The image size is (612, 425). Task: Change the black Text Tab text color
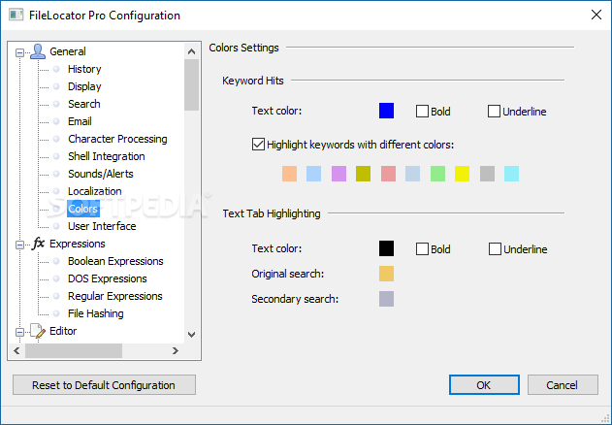coord(386,248)
